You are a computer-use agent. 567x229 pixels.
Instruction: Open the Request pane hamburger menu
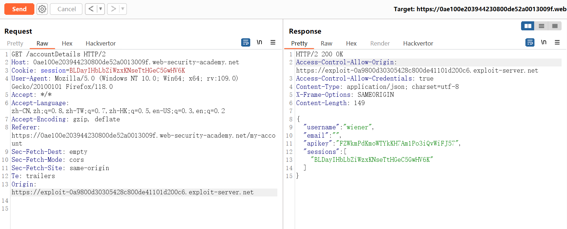click(x=273, y=43)
